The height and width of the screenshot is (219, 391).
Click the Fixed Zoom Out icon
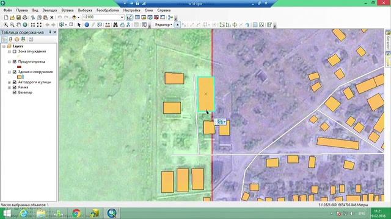point(39,25)
